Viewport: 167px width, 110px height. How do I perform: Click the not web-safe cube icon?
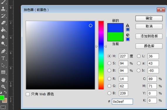[127, 35]
